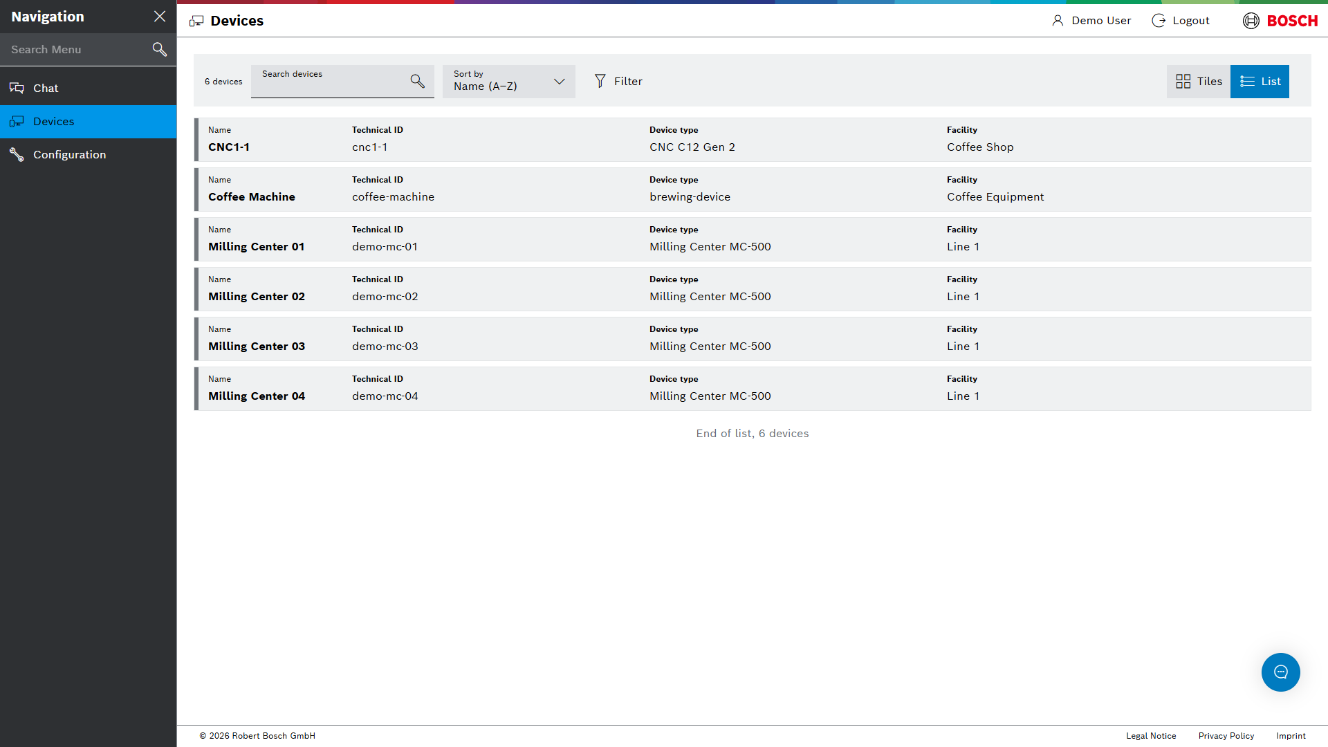The height and width of the screenshot is (747, 1328).
Task: Click facility Coffee Equipment
Action: (995, 197)
